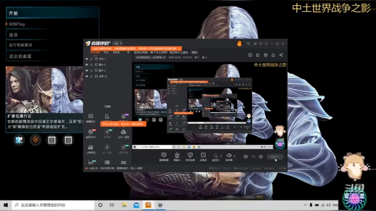376x211 pixels.
Task: Mute the speaker in the bottom toolbar
Action: coord(229,157)
